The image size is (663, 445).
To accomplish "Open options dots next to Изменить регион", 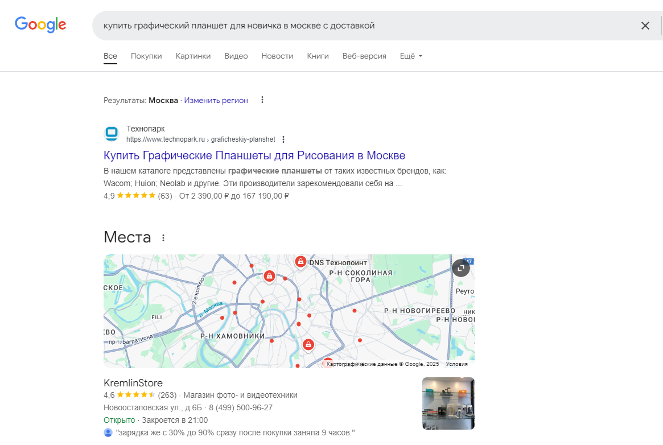I will 262,100.
